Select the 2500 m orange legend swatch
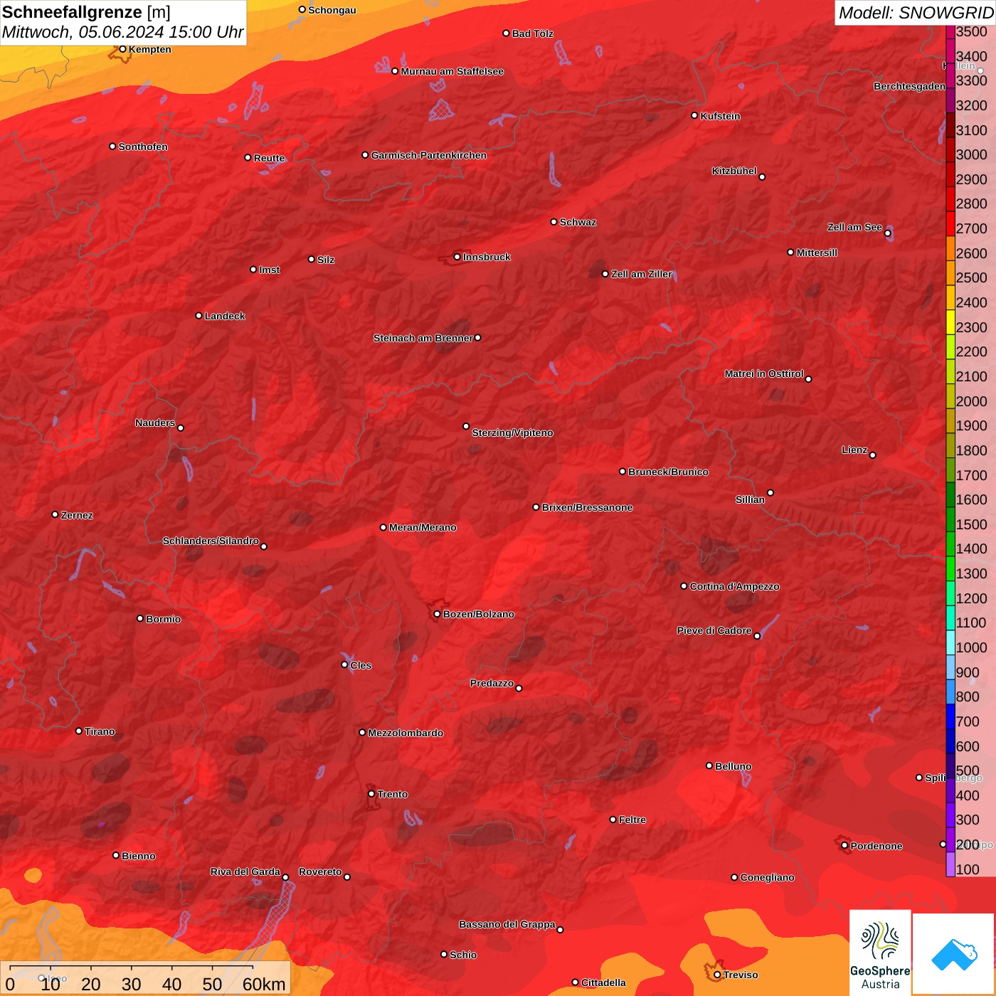 950,272
